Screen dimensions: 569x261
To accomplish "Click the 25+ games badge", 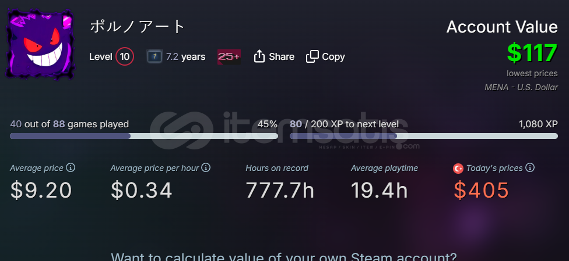I will click(x=229, y=57).
